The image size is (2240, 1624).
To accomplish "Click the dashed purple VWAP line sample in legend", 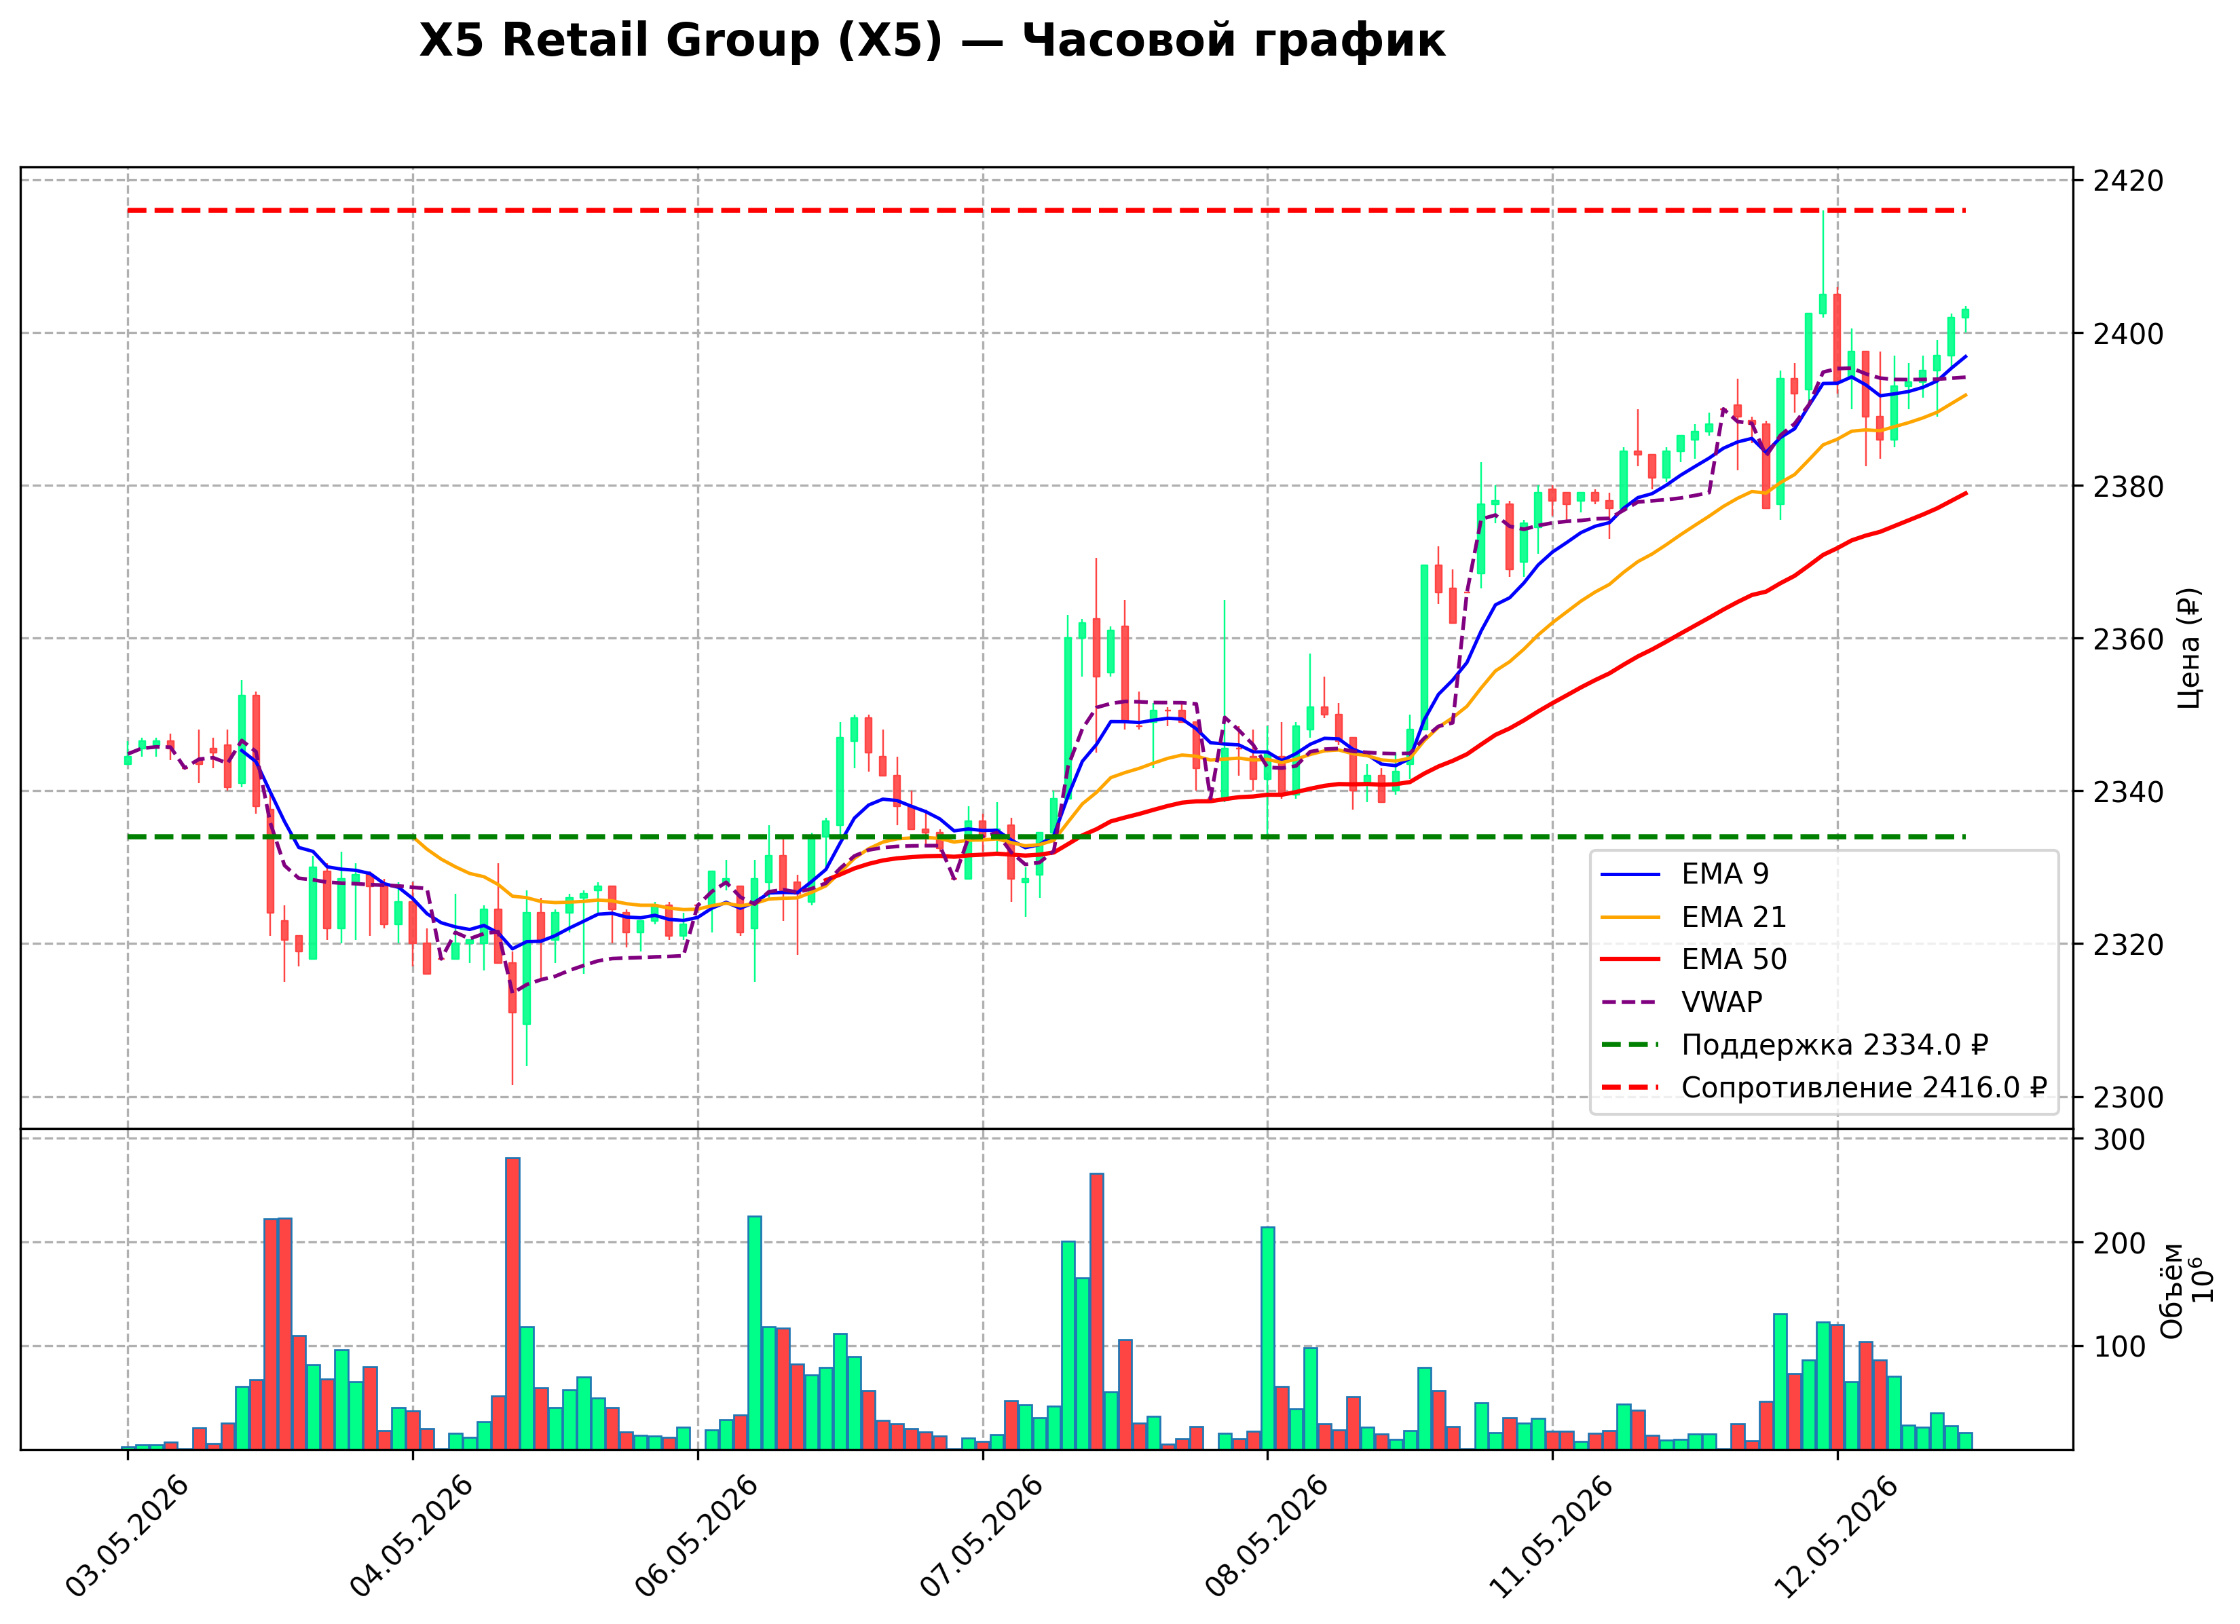I will tap(1630, 1002).
